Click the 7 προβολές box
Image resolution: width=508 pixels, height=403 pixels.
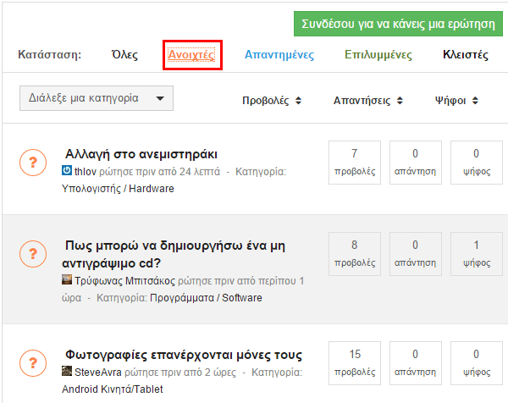coord(355,163)
